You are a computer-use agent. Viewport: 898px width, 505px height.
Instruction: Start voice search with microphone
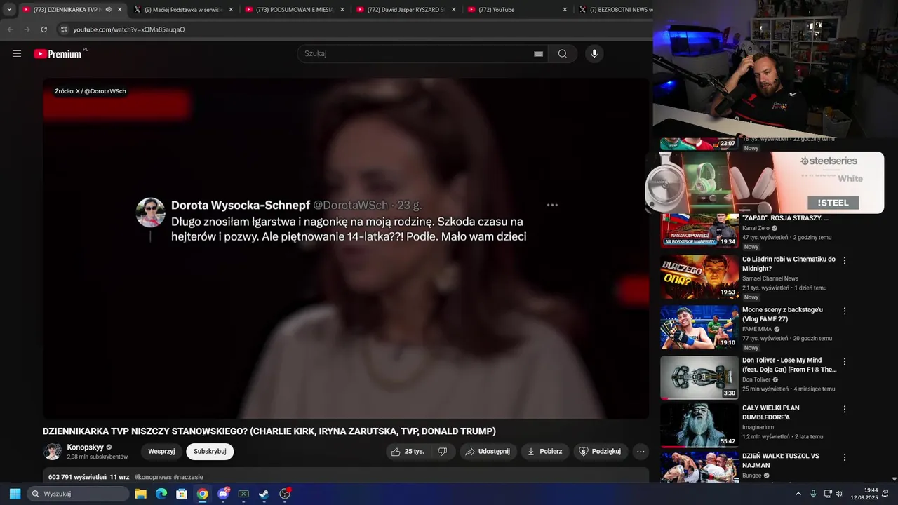tap(594, 54)
